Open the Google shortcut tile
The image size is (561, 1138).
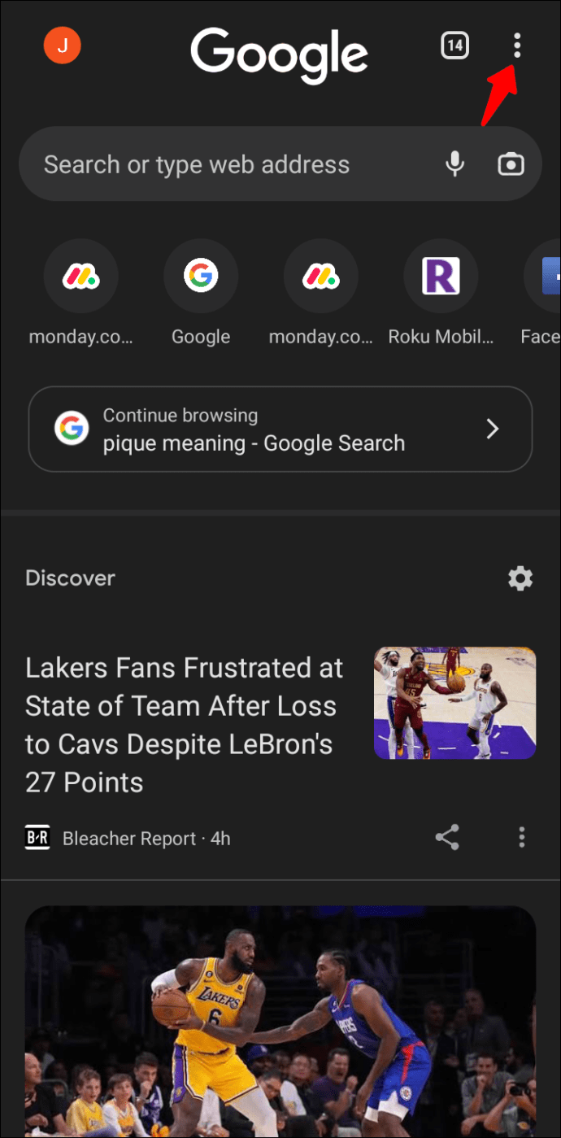[x=201, y=277]
